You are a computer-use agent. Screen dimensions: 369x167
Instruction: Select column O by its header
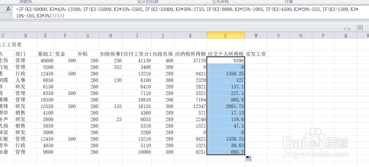coord(301,35)
